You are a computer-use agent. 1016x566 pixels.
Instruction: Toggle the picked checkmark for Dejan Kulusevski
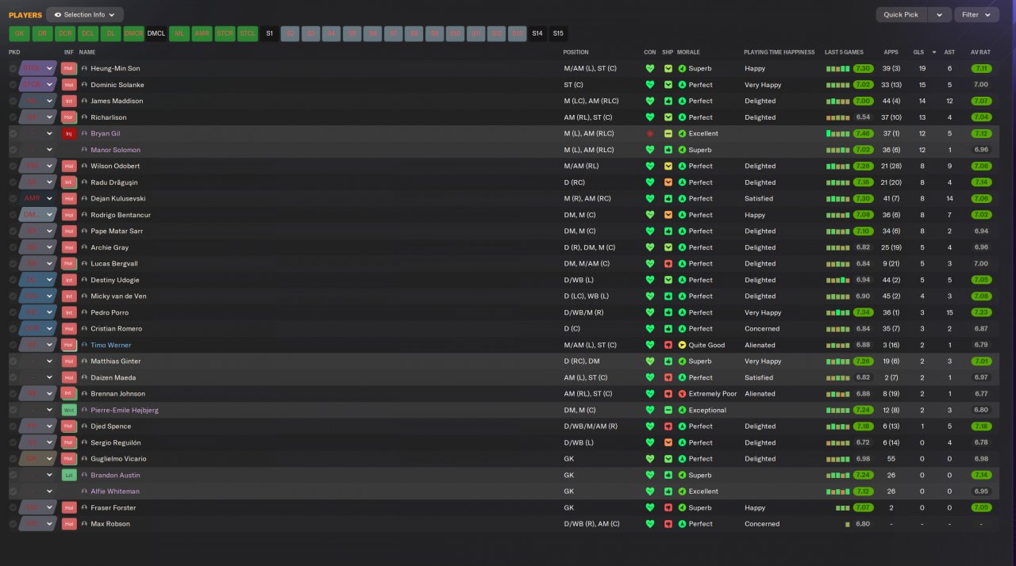pyautogui.click(x=13, y=198)
